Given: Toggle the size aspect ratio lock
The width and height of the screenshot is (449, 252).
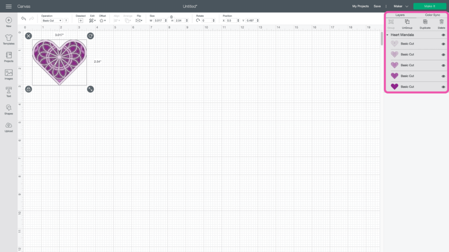Looking at the screenshot, I should pyautogui.click(x=171, y=17).
